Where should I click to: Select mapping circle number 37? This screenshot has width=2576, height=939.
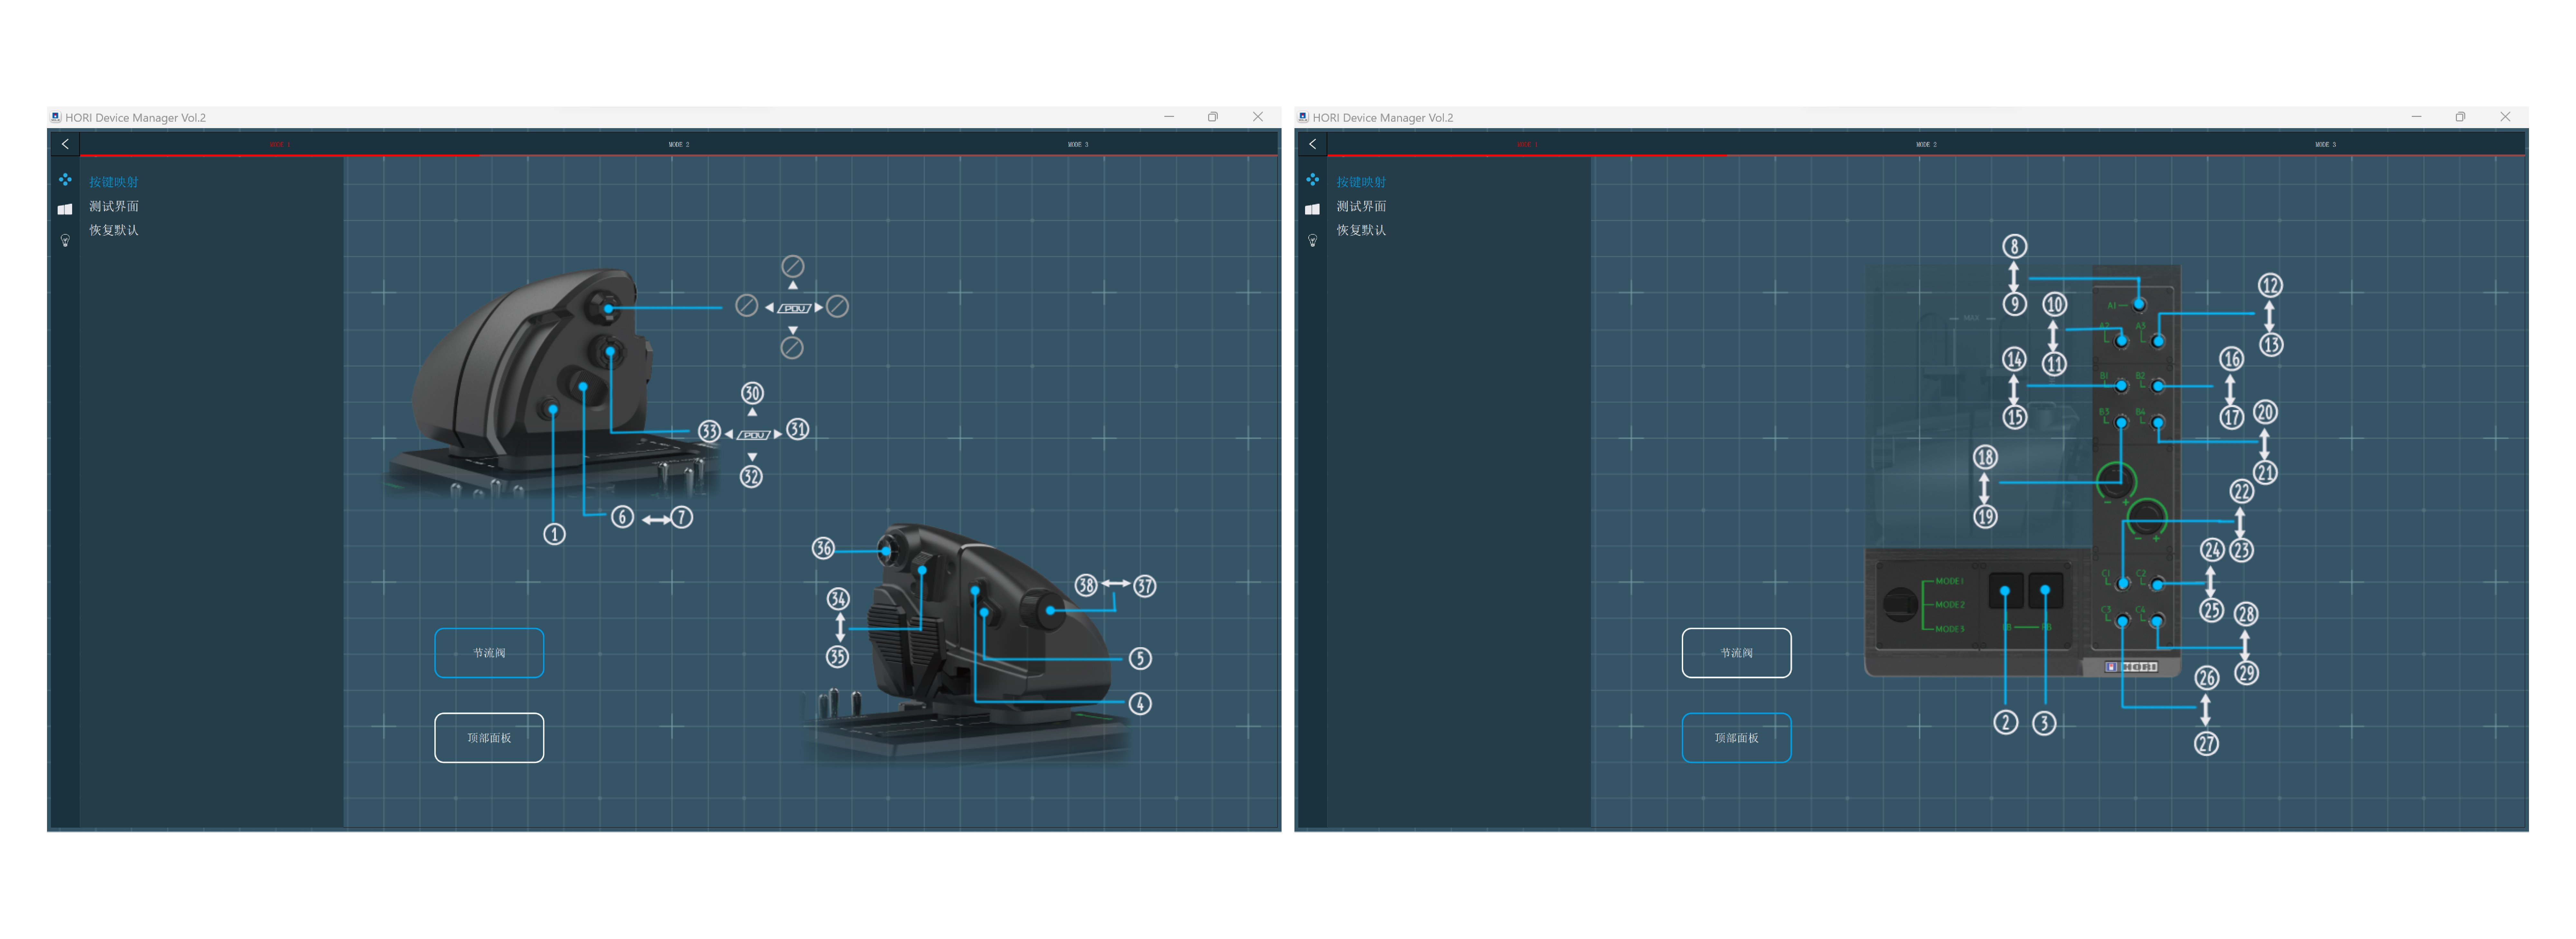pos(1145,586)
